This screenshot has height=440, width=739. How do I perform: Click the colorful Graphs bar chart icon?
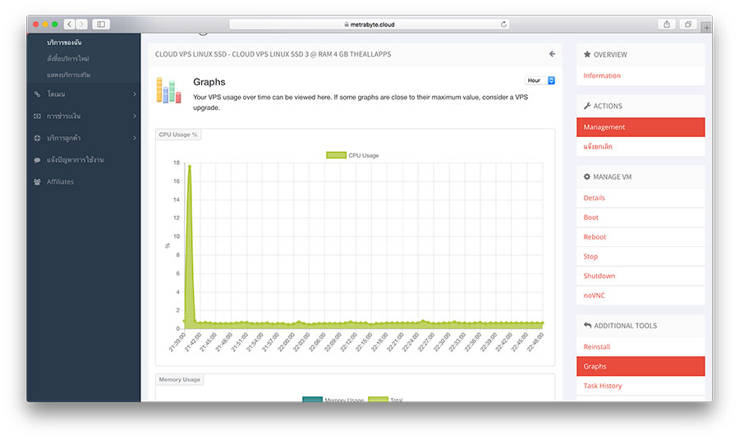tap(168, 90)
